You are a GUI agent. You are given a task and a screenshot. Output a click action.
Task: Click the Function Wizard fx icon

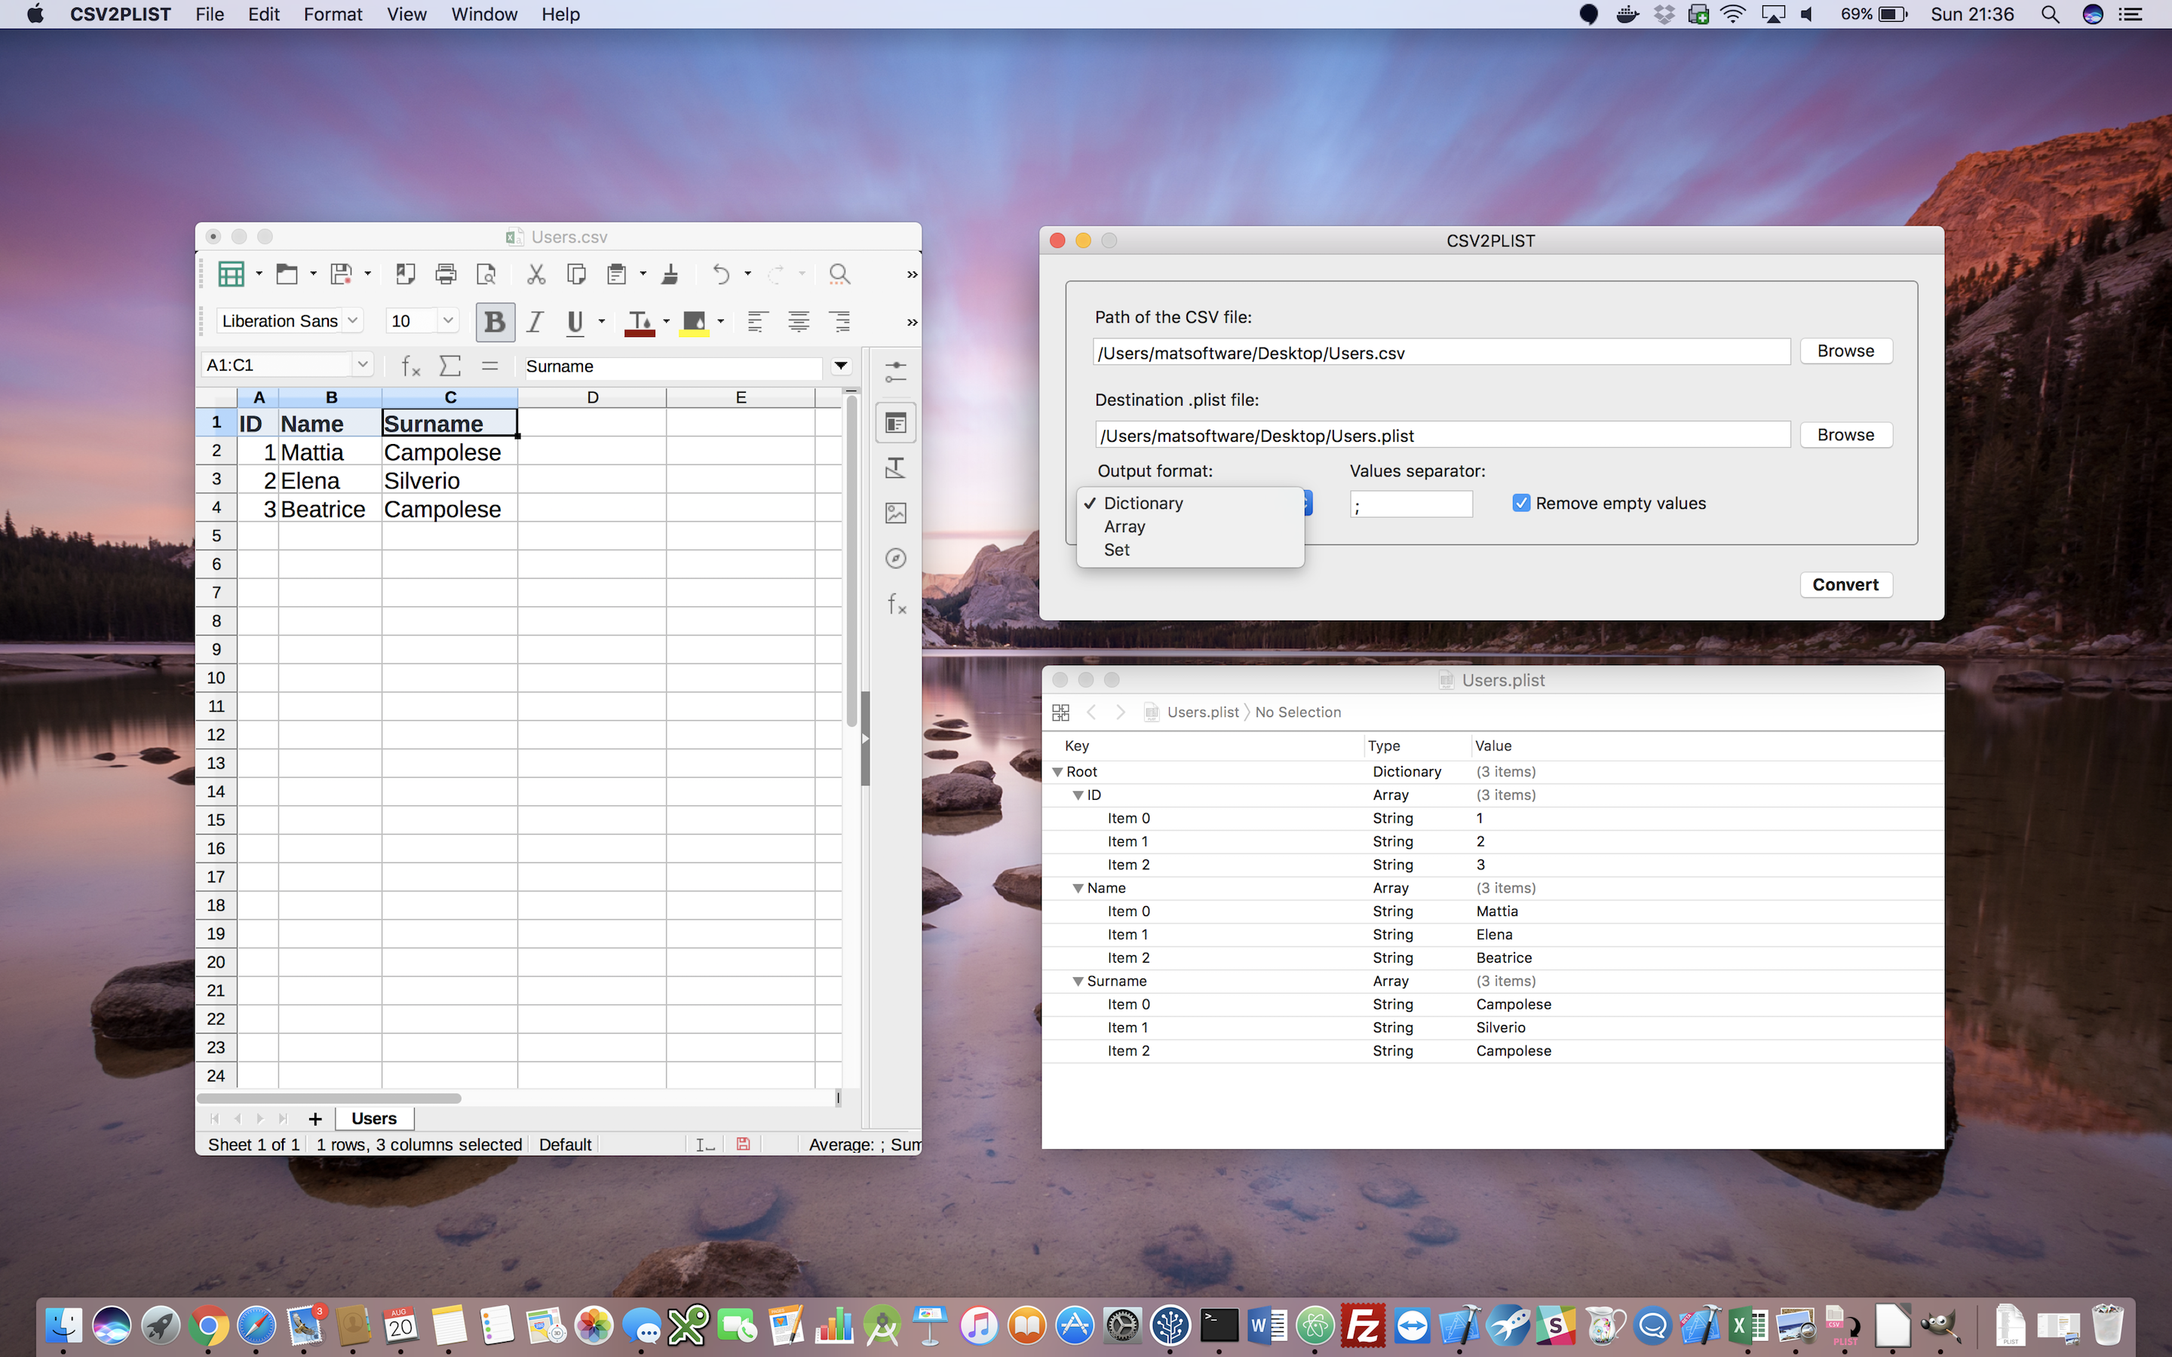tap(410, 366)
